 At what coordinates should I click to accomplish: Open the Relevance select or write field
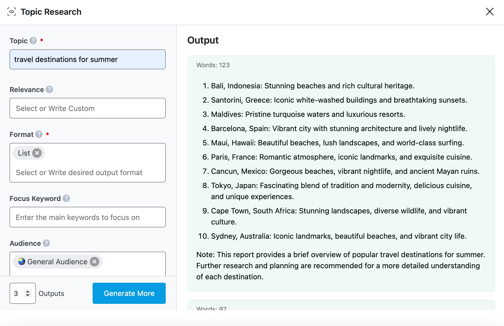(88, 108)
